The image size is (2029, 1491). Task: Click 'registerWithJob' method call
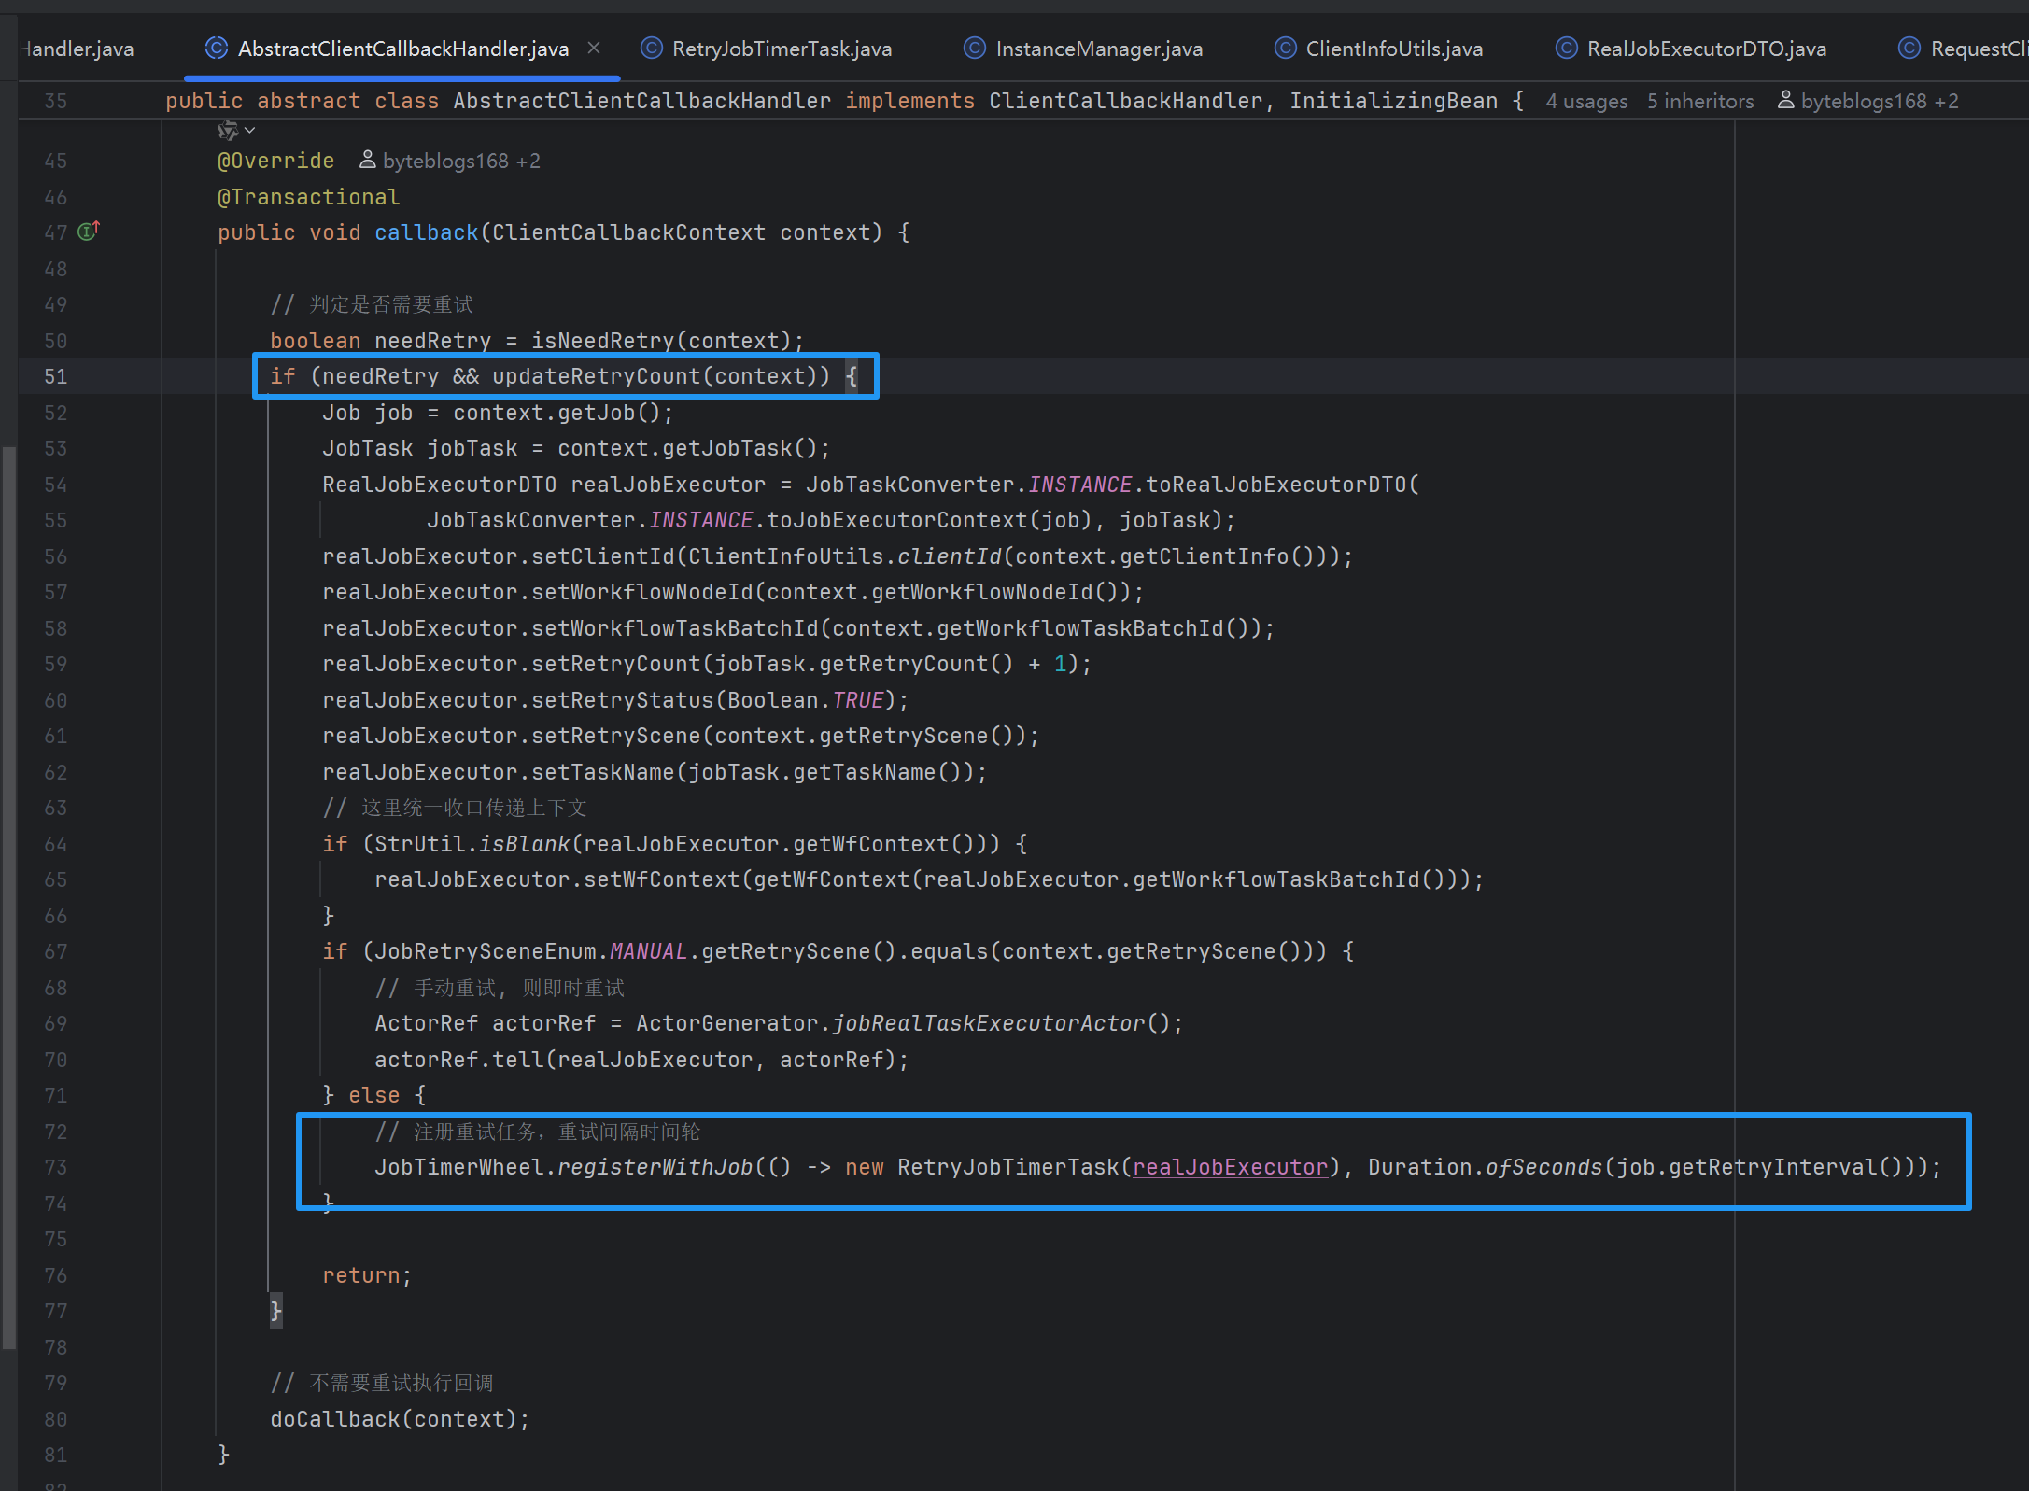pyautogui.click(x=655, y=1167)
